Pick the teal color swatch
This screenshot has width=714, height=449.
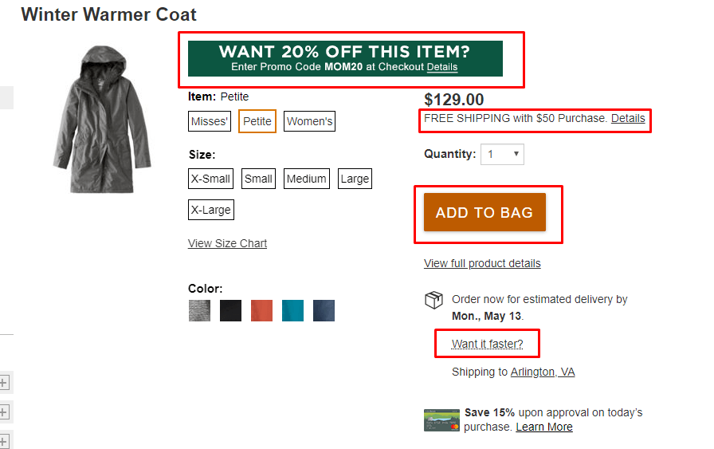tap(292, 310)
